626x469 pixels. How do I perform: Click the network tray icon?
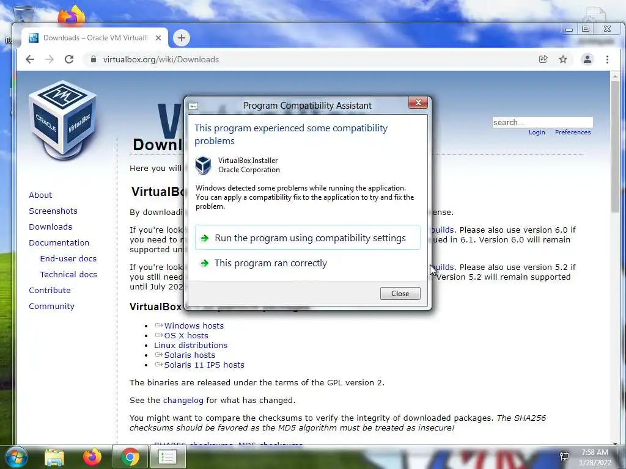pyautogui.click(x=564, y=457)
